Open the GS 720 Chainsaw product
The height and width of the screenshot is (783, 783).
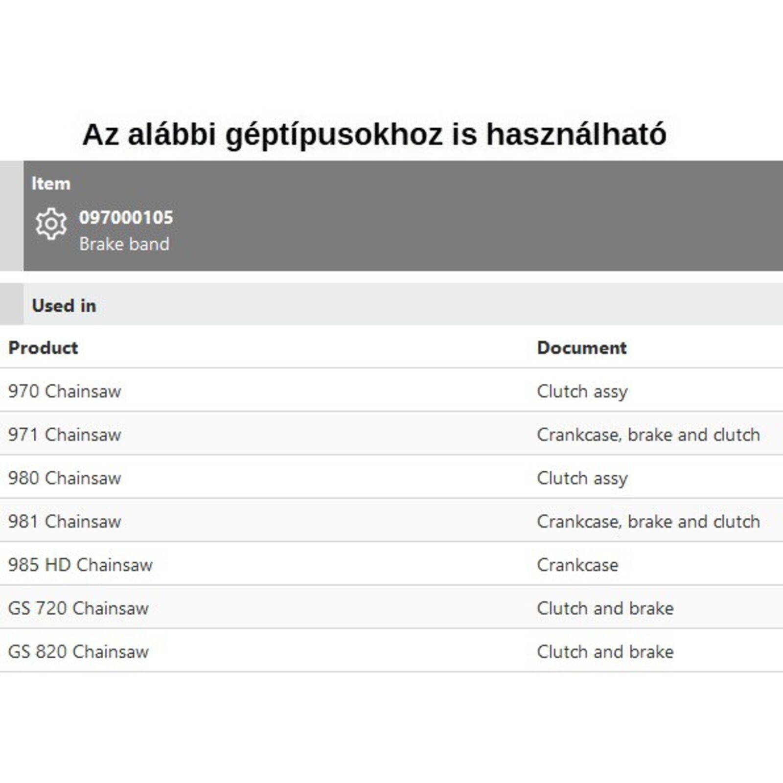[x=78, y=608]
